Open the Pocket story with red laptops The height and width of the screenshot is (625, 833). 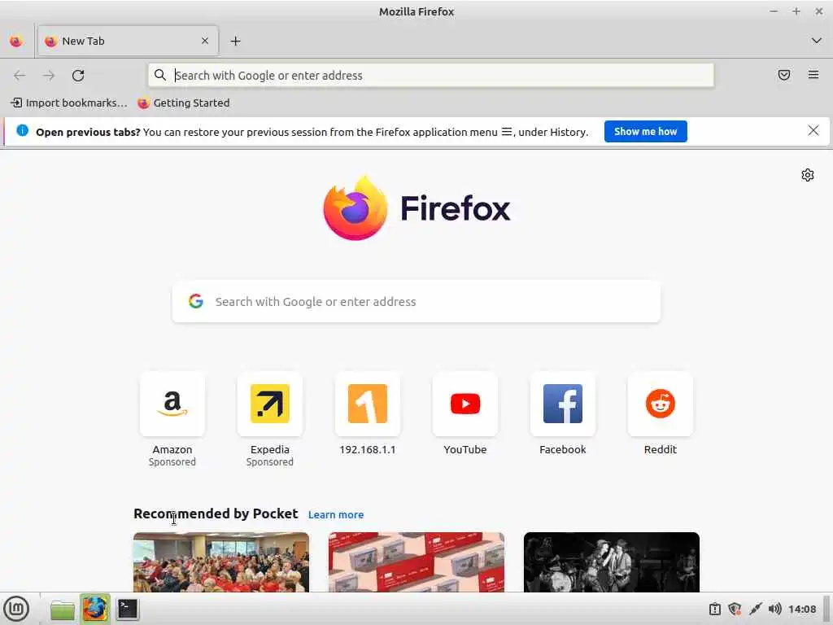pos(416,562)
